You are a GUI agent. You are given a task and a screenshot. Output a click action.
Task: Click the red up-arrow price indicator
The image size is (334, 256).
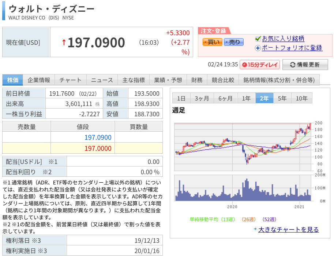point(64,42)
